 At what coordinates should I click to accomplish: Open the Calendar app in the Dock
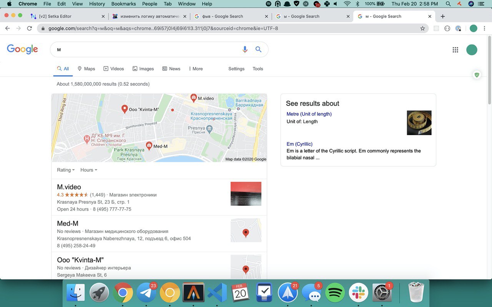(x=241, y=293)
